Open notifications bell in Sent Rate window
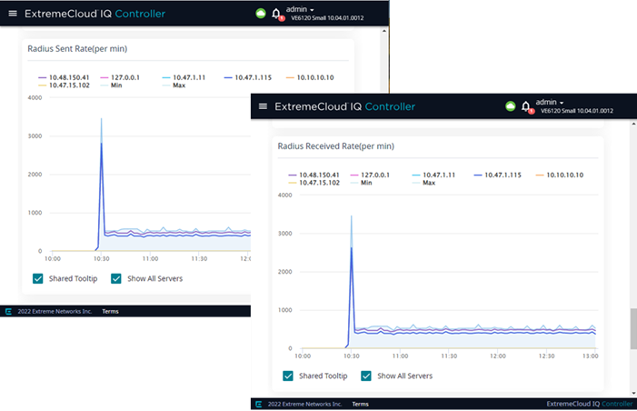 tap(276, 15)
